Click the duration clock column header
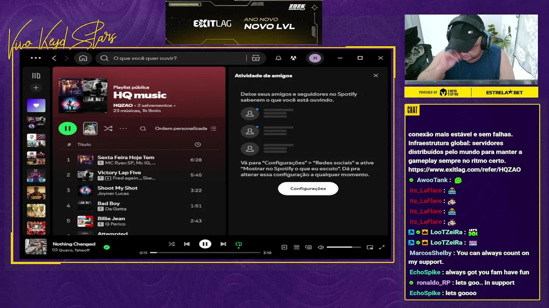Image resolution: width=549 pixels, height=308 pixels. click(198, 145)
